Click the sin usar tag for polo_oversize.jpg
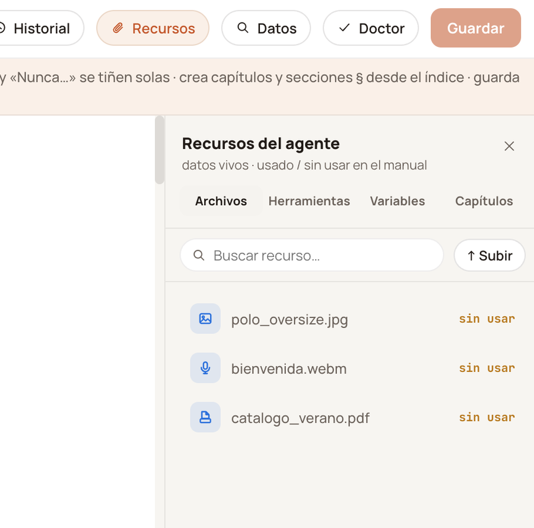The height and width of the screenshot is (528, 534). tap(487, 319)
